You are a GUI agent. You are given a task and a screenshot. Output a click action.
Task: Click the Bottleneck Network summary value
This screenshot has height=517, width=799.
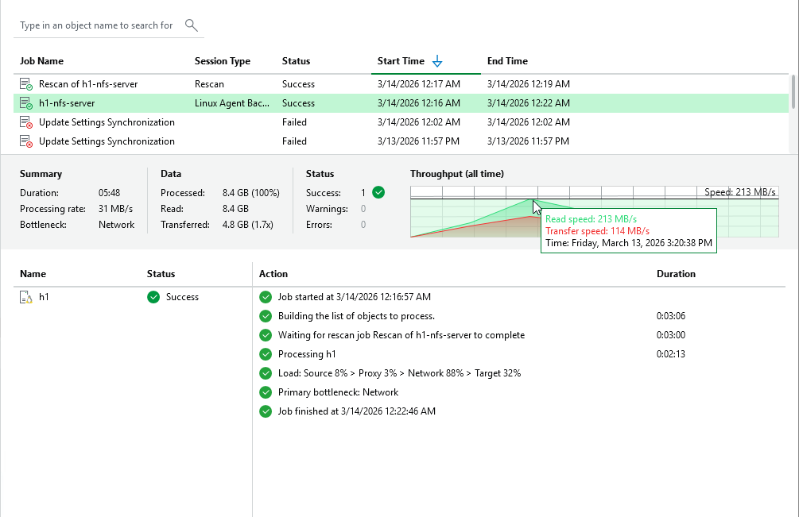[116, 225]
